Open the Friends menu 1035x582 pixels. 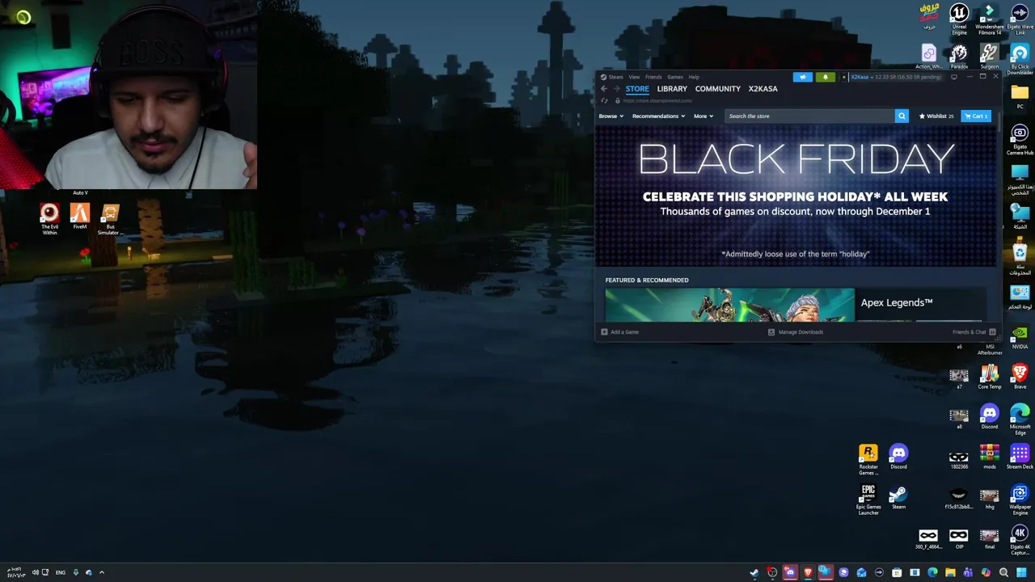coord(653,77)
